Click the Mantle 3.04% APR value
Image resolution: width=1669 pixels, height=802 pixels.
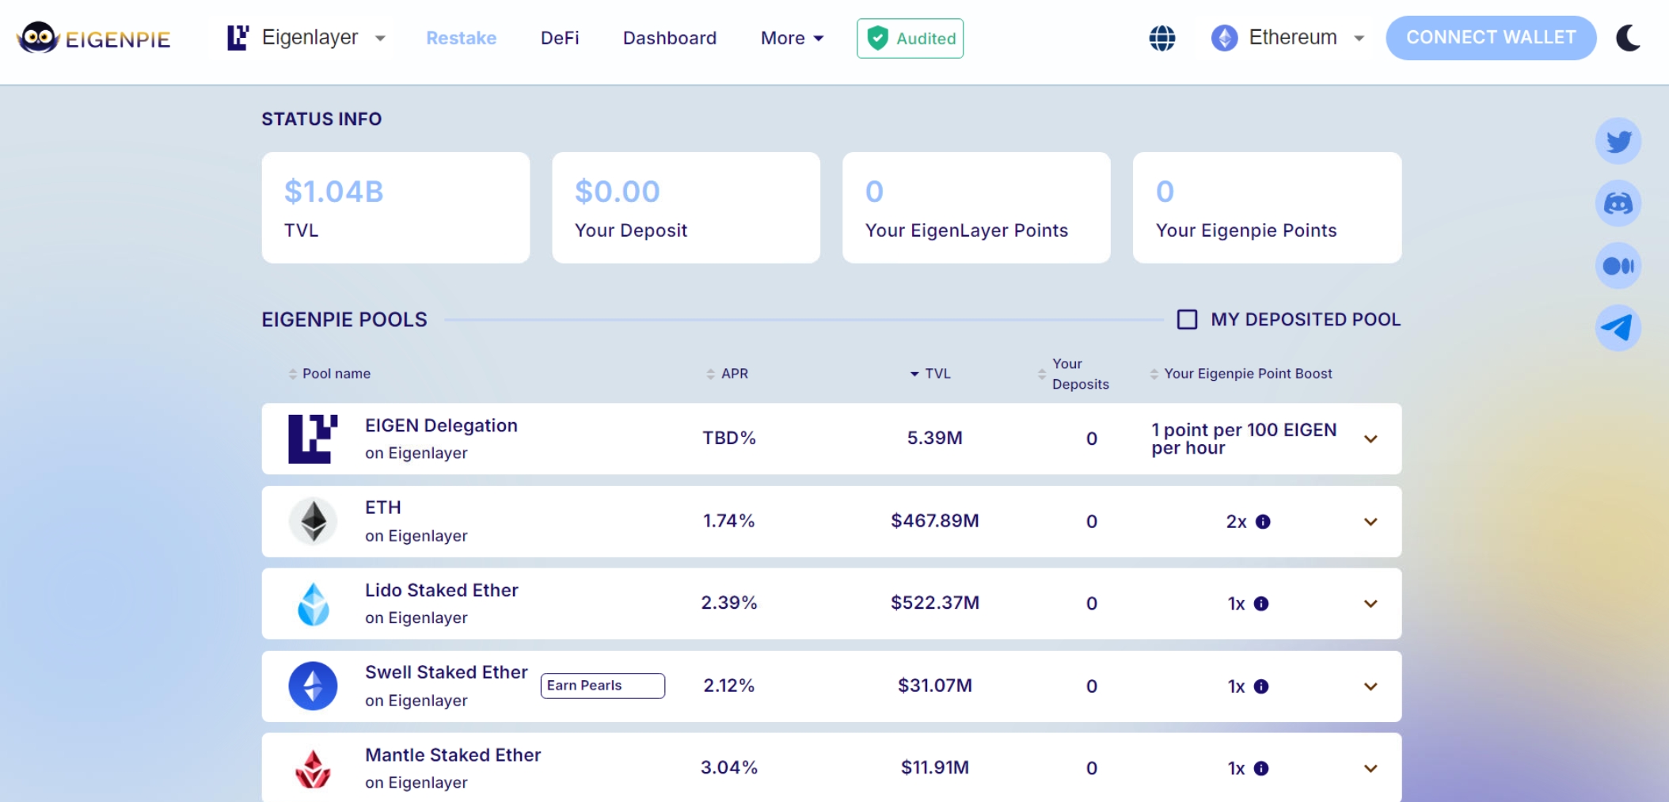728,768
